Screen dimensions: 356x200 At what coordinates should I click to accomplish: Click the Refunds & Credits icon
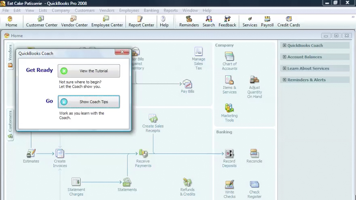coord(188,187)
